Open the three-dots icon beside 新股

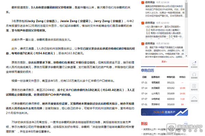[x=186, y=123]
